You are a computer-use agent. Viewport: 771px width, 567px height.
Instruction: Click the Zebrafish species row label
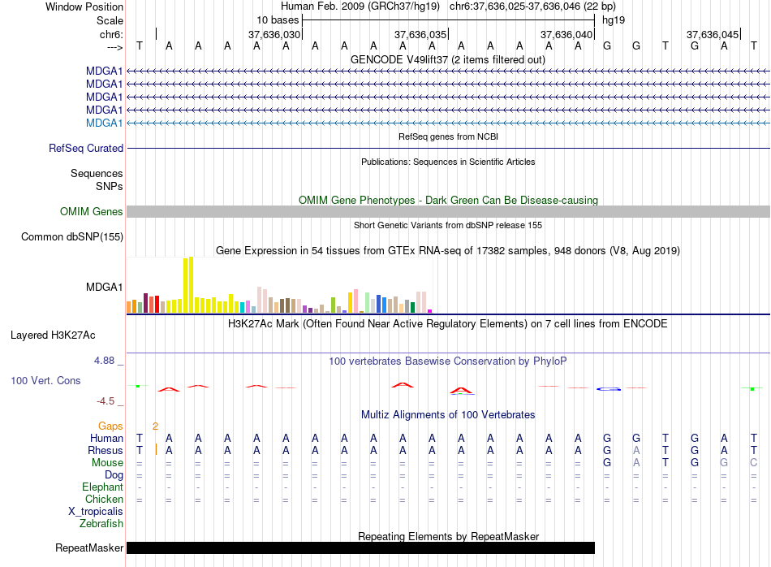pos(101,524)
